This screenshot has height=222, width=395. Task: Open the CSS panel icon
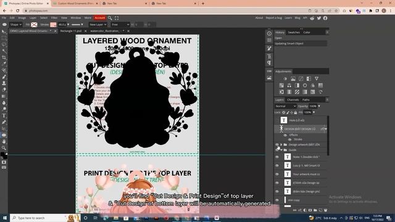point(269,72)
